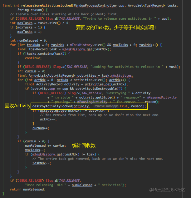Click mResumedActivity field reference

(x=162, y=97)
